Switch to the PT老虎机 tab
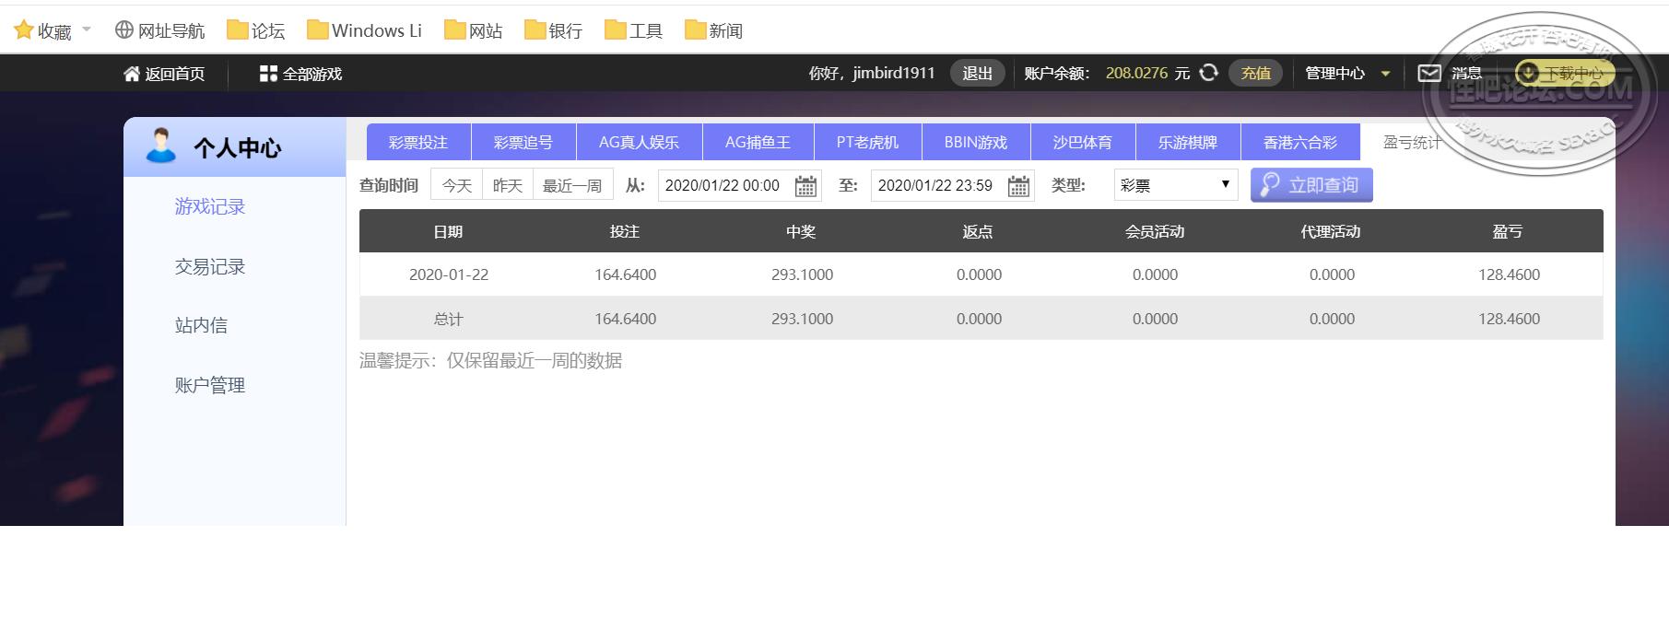The width and height of the screenshot is (1669, 642). coord(867,142)
